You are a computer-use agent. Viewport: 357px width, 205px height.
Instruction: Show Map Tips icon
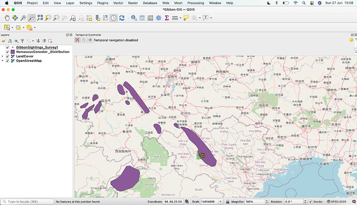(186, 18)
